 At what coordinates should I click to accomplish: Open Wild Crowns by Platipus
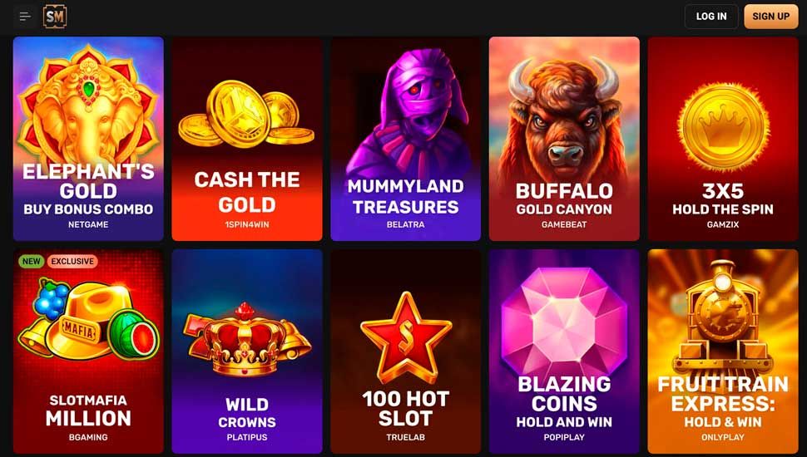[247, 351]
